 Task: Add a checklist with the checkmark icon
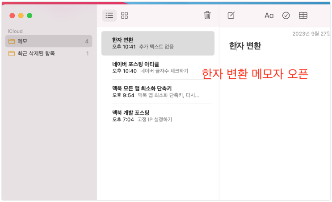click(286, 16)
